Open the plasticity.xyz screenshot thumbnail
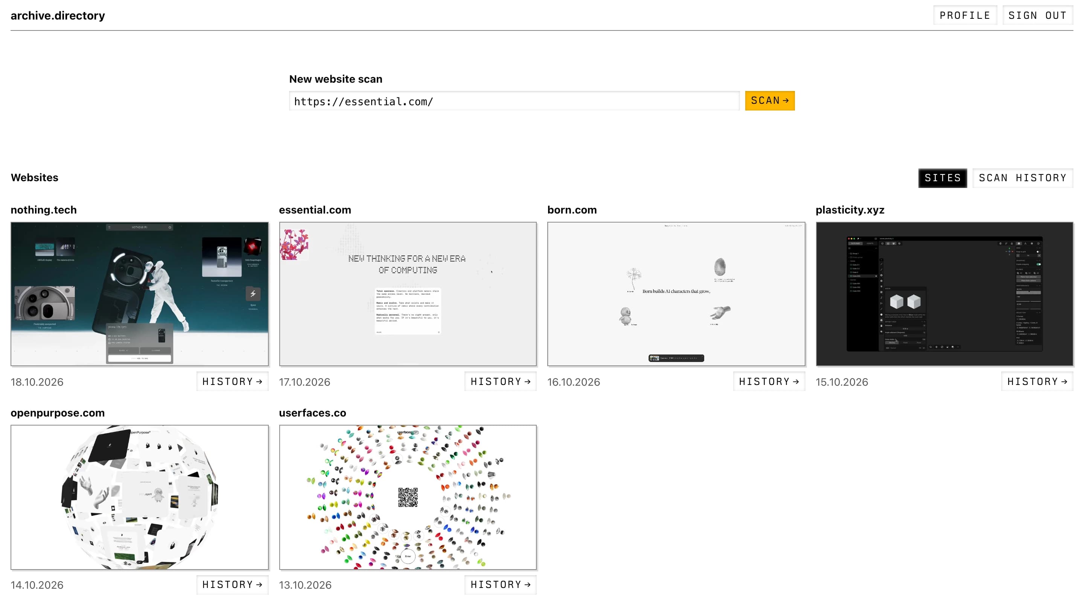The image size is (1084, 609). (x=944, y=294)
